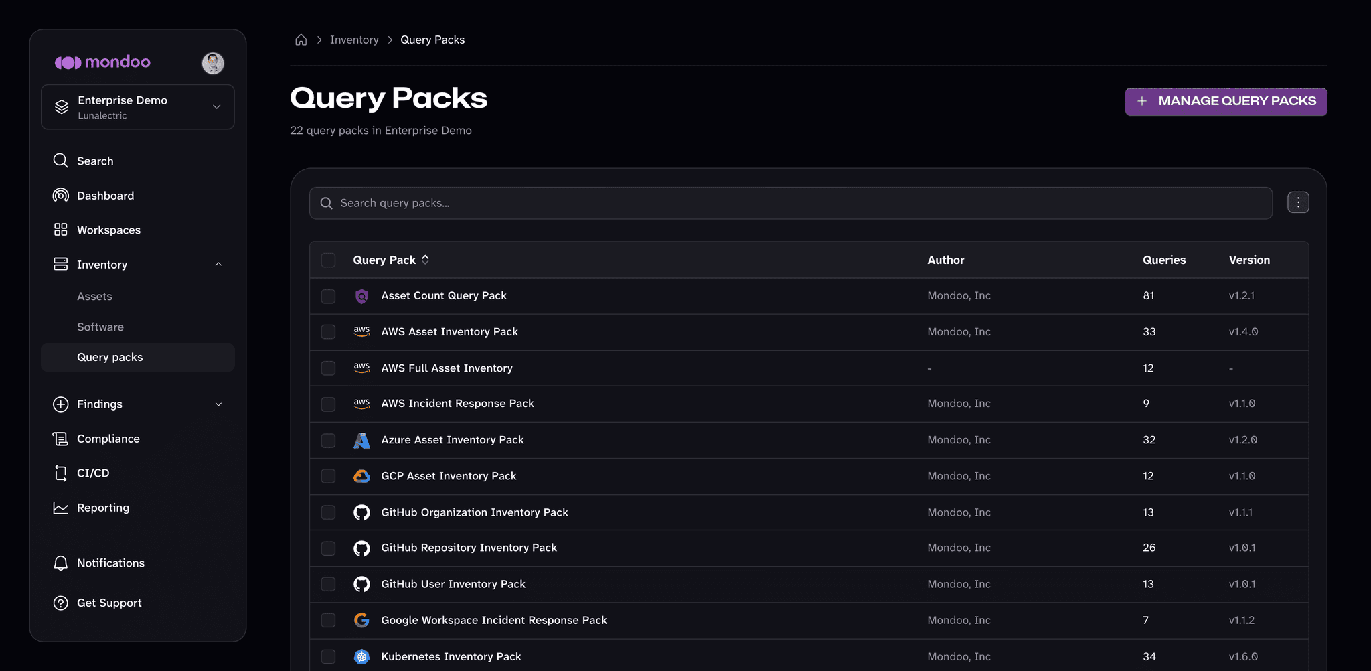
Task: Check the Azure Asset Inventory Pack checkbox
Action: pyautogui.click(x=328, y=440)
